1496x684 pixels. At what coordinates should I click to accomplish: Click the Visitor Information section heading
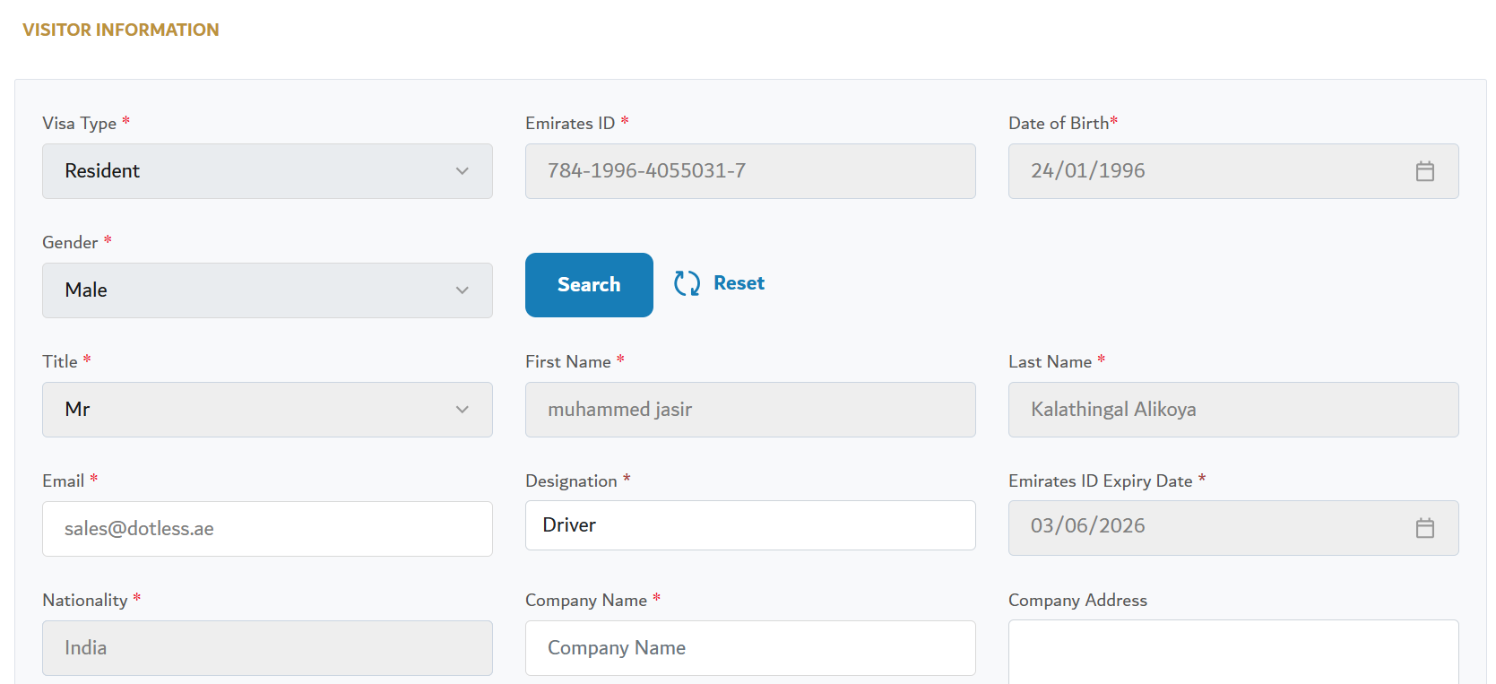pos(121,30)
